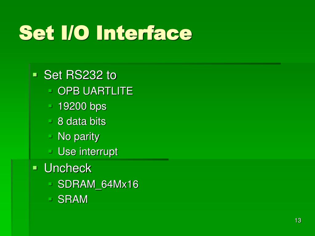Click the bullet marker beside Use interrupt
This screenshot has width=315, height=236.
(x=50, y=151)
